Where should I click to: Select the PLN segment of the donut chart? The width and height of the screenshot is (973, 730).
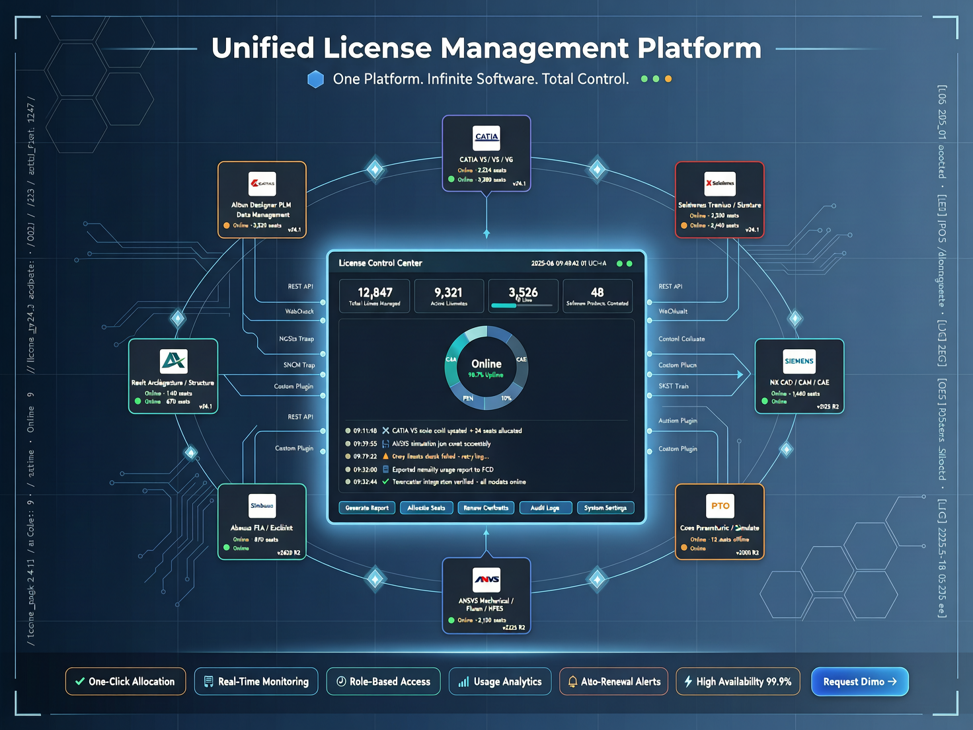tap(469, 397)
